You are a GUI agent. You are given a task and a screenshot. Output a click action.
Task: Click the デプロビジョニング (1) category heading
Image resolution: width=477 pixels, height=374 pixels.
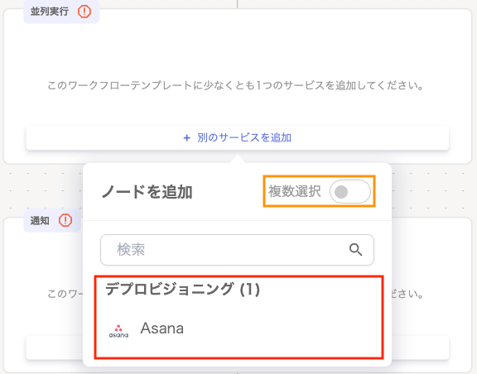pos(182,289)
